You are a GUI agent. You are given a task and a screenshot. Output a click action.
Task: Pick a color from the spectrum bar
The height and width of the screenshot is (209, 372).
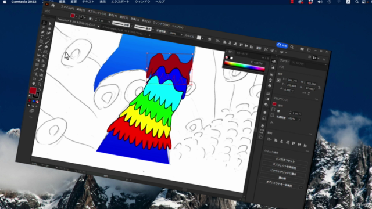[x=244, y=66]
